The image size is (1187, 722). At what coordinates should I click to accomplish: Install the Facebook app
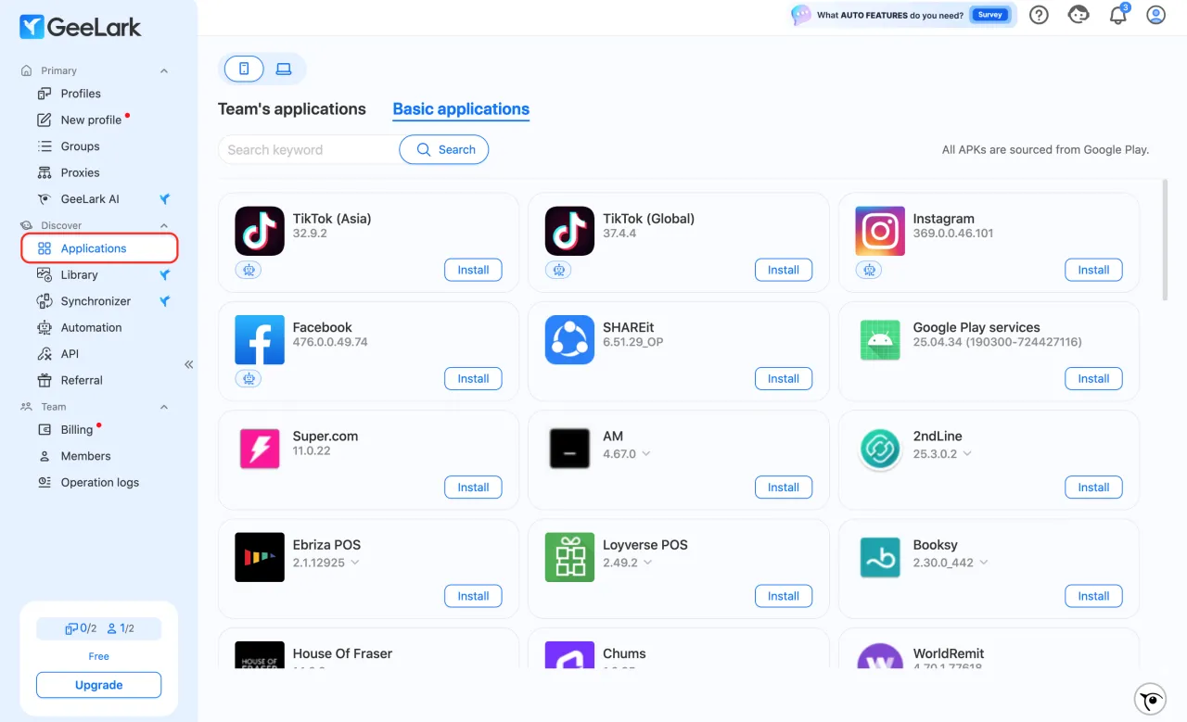[x=473, y=378]
